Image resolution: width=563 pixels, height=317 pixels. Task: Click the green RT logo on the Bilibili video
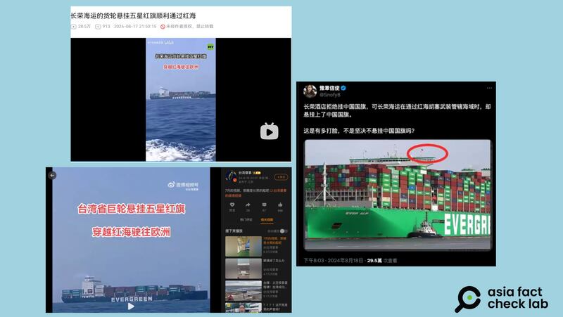[210, 47]
